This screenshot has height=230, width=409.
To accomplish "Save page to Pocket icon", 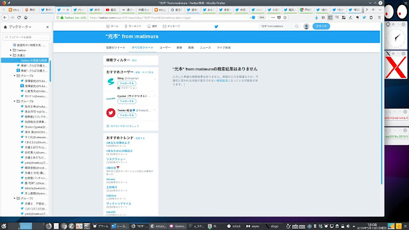I will (279, 17).
